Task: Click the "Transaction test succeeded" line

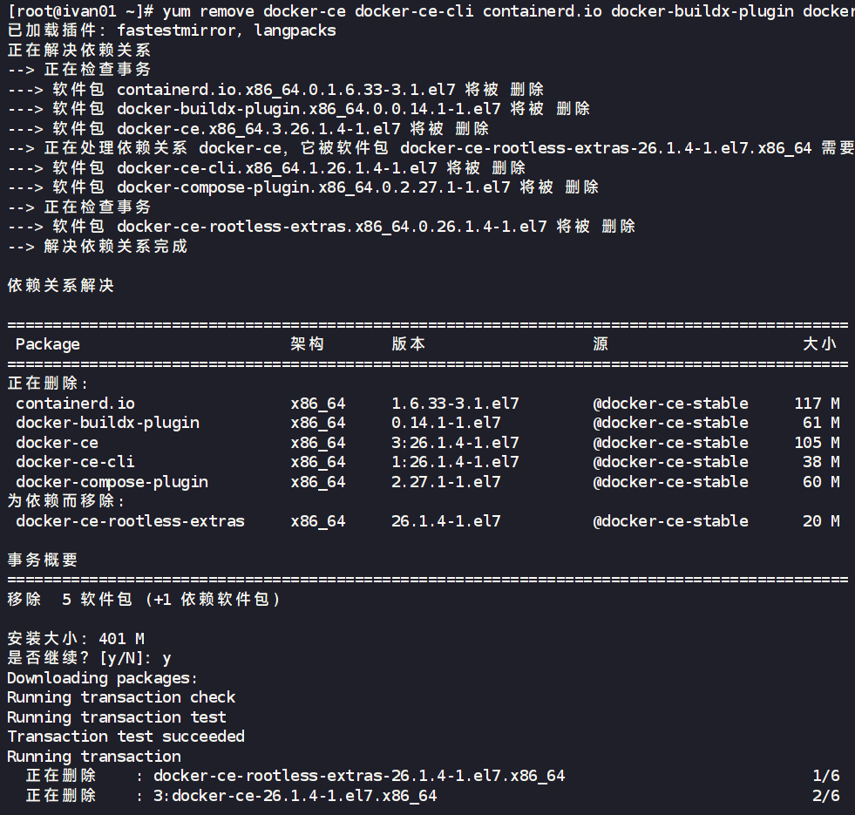Action: [126, 737]
